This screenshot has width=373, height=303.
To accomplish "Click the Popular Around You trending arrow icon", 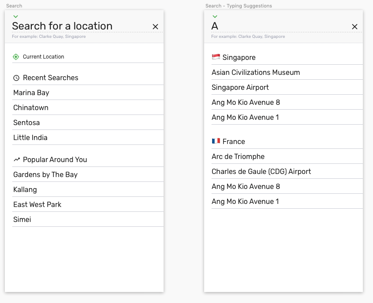I will point(17,159).
